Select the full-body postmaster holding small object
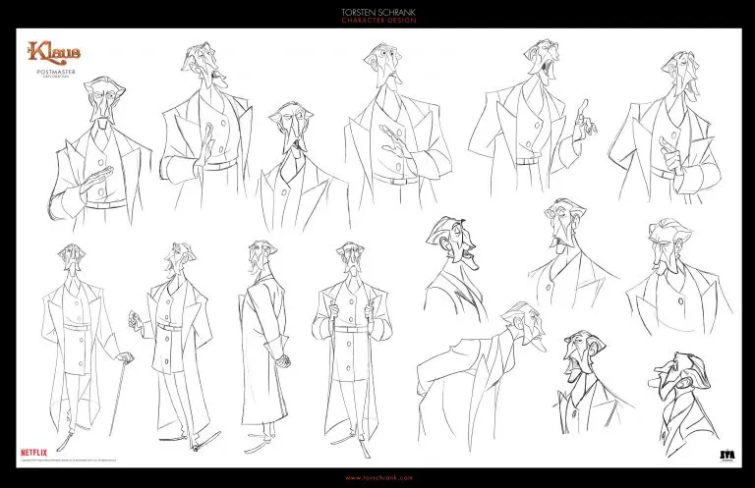The width and height of the screenshot is (755, 488). pyautogui.click(x=171, y=347)
